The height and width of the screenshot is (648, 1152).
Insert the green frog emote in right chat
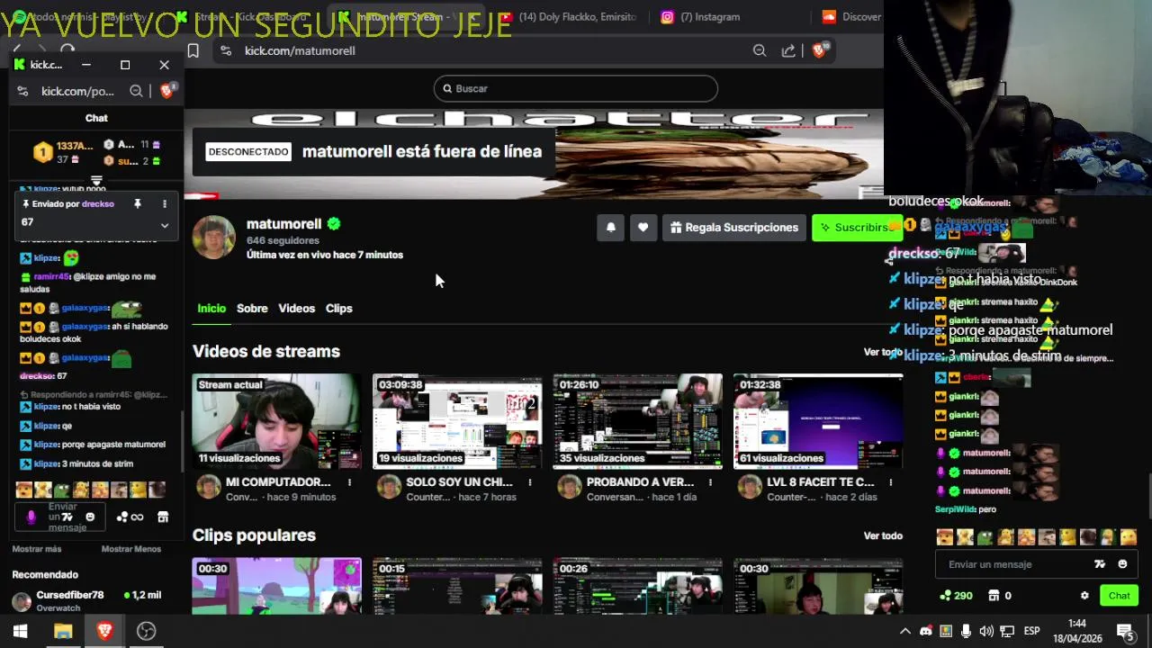(985, 537)
